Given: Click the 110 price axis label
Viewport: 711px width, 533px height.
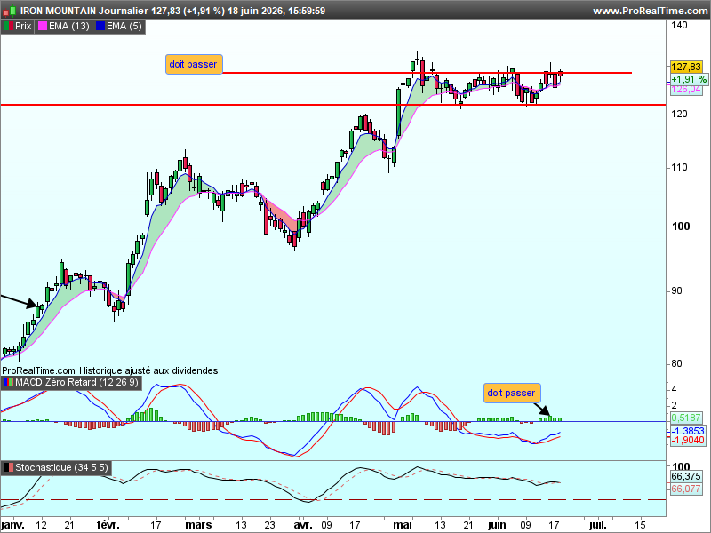Looking at the screenshot, I should point(679,168).
